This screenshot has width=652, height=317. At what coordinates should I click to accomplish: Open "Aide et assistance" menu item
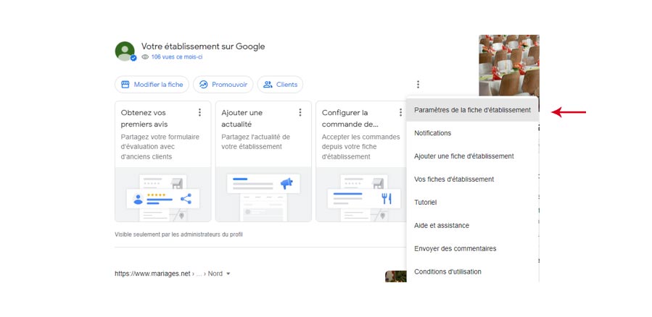472,226
